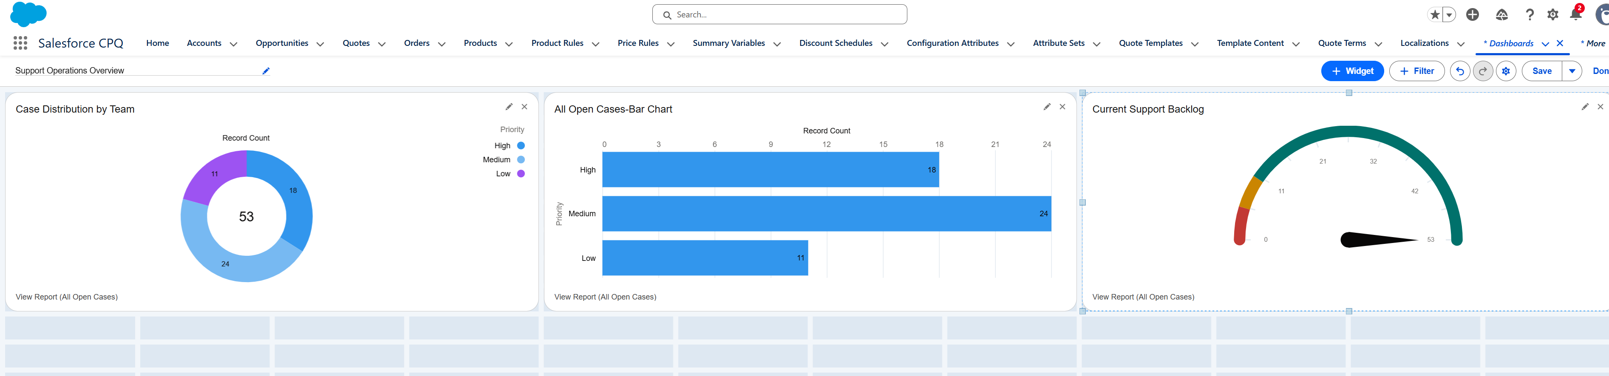Open the Quote Templates tab
Image resolution: width=1609 pixels, height=376 pixels.
coord(1150,43)
